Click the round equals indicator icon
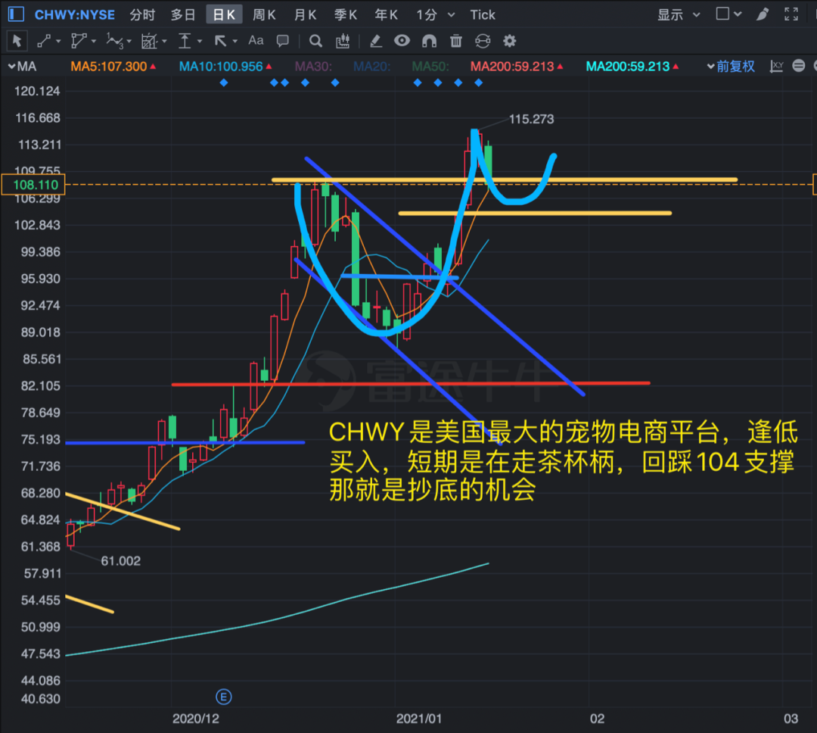This screenshot has width=817, height=733. coord(798,66)
